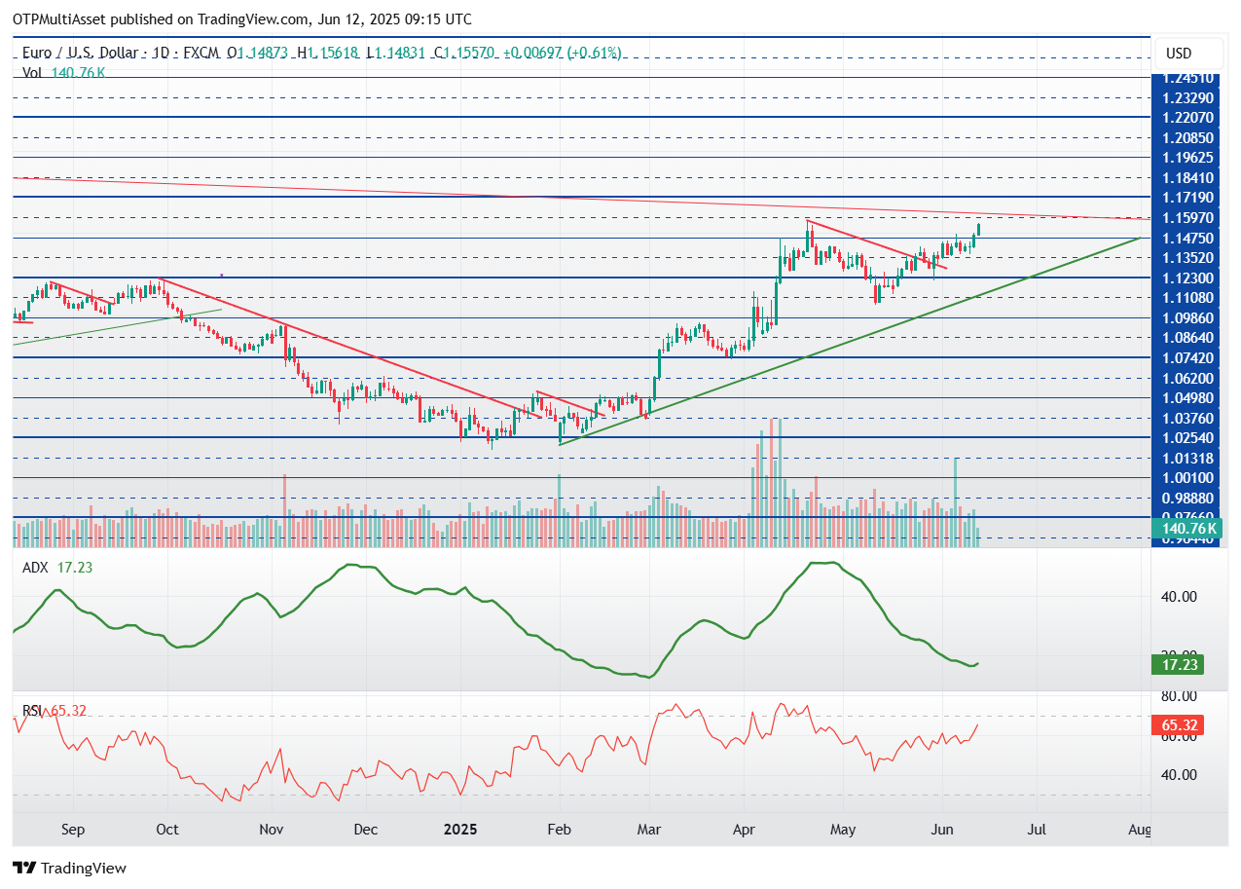Click the 17.23 ADX value tag
Screen dimensions: 1241x889
click(1179, 664)
